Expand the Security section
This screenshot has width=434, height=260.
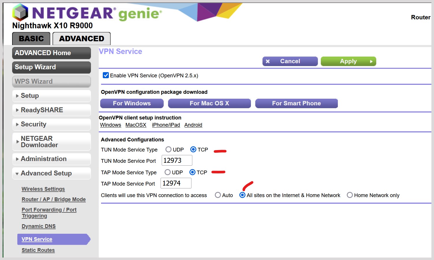tap(34, 124)
